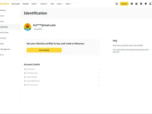Screen dimensions: 152x114
Task: Click the Unverified status badge
Action: pyautogui.click(x=38, y=29)
